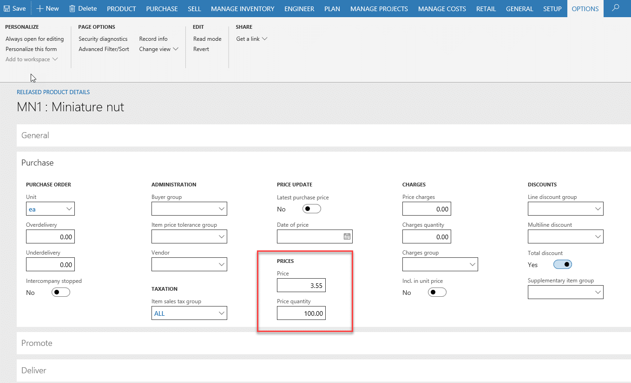Open the SETUP tab
631x383 pixels.
pyautogui.click(x=552, y=9)
